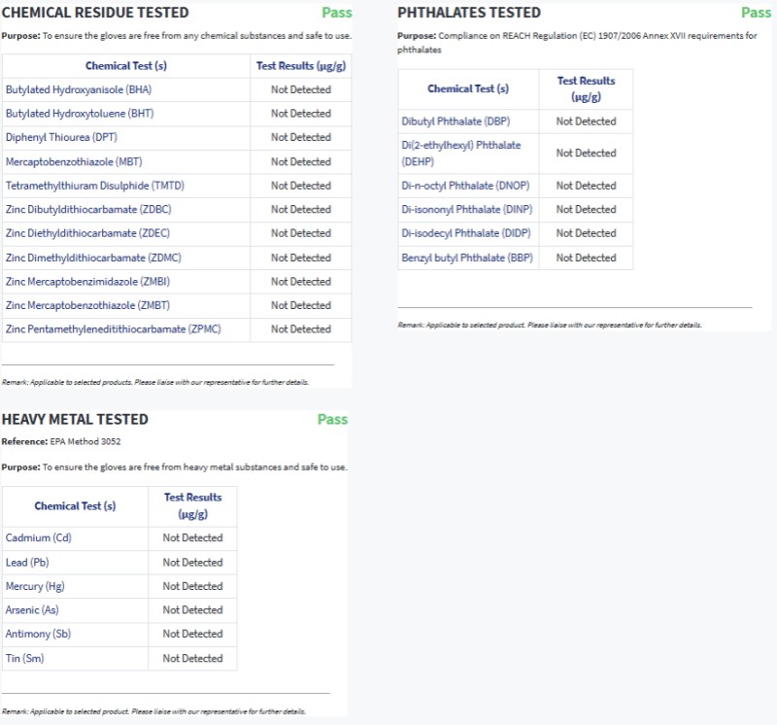The height and width of the screenshot is (725, 777).
Task: Select the Cadmium (Cd) row label
Action: [39, 537]
